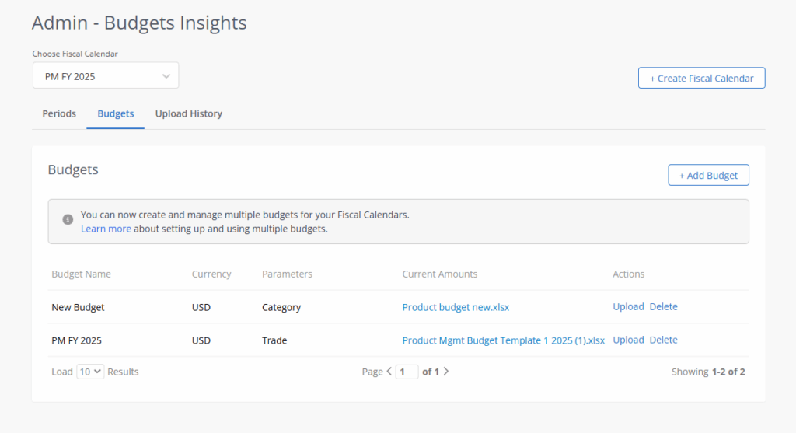Click the Budget Name column header
Screen dimensions: 796x433
point(81,274)
